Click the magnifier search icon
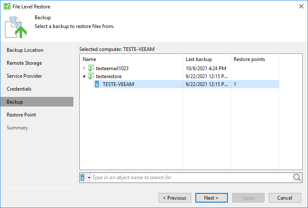The height and width of the screenshot is (208, 308). point(297,178)
